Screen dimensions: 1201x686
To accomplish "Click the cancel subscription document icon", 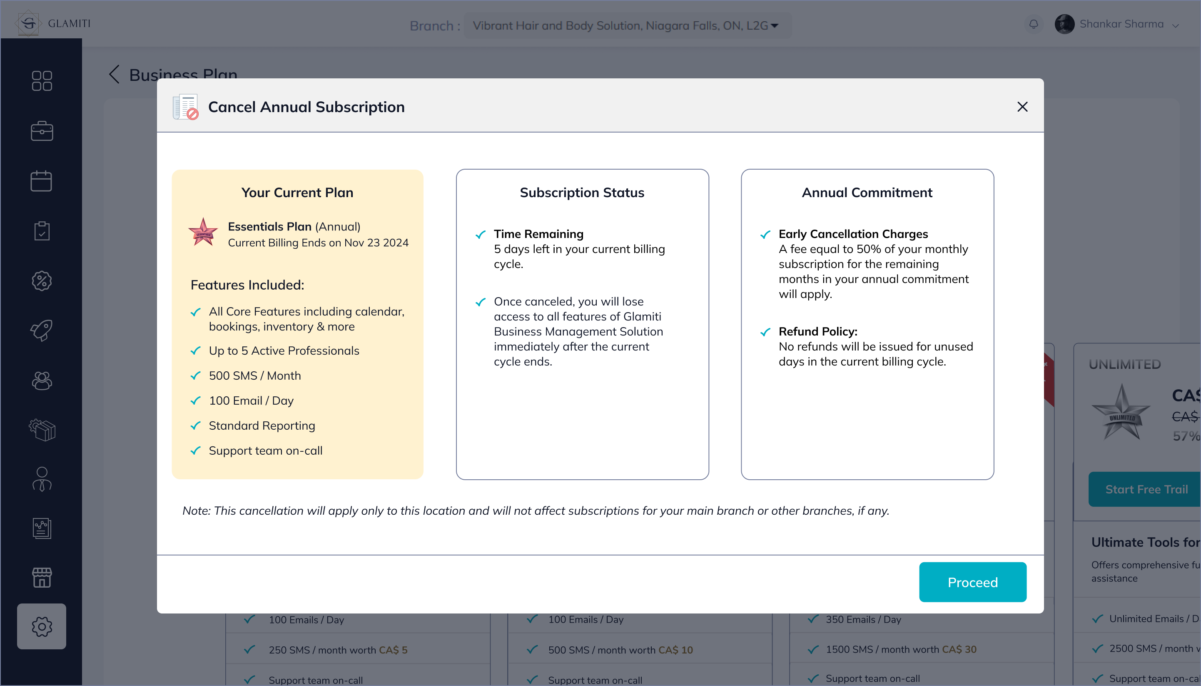I will [x=185, y=107].
